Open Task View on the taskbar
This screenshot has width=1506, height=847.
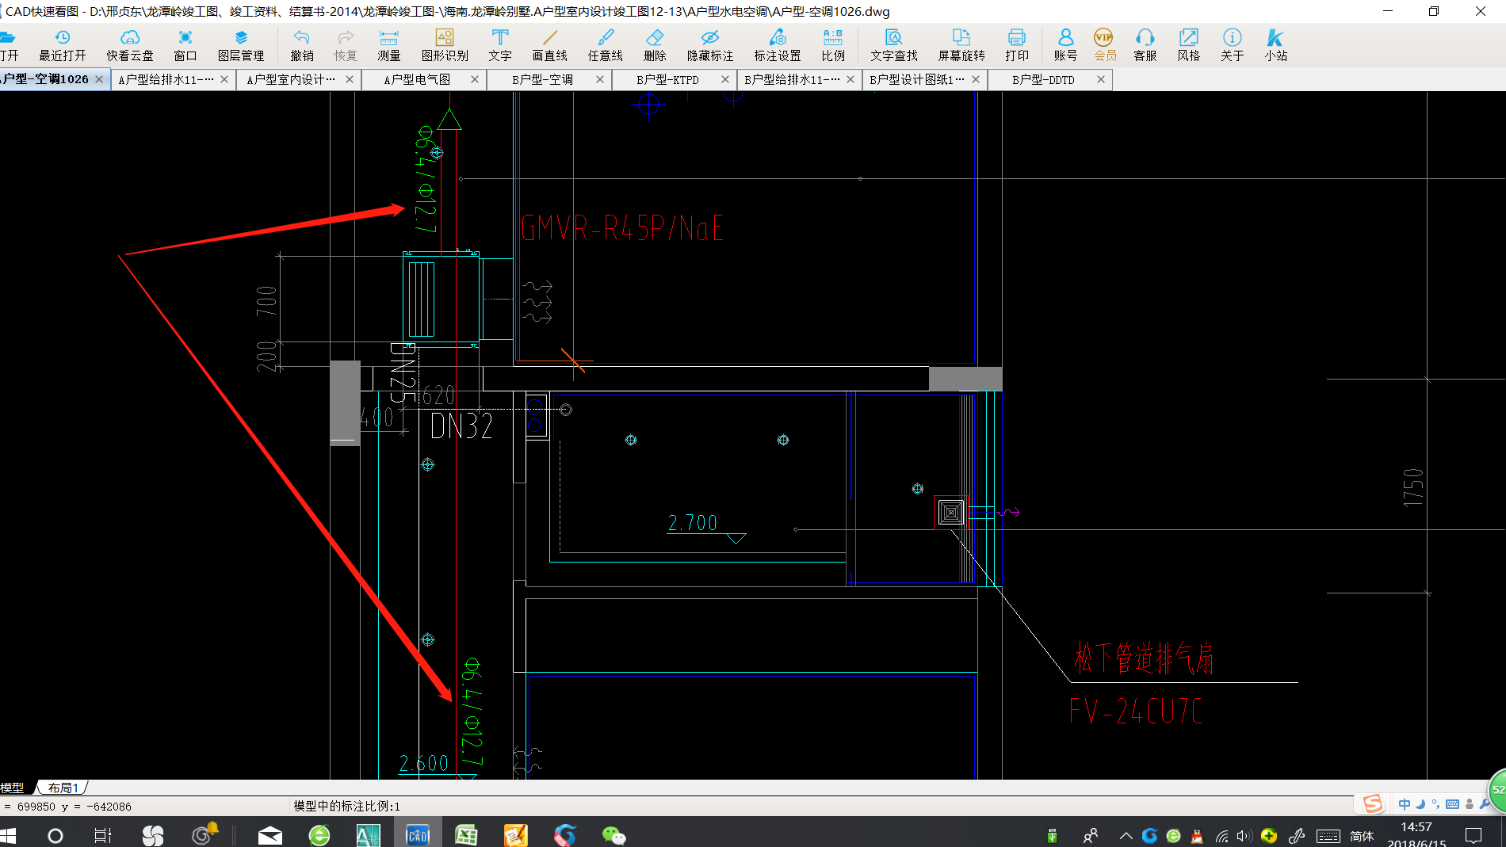click(x=103, y=835)
